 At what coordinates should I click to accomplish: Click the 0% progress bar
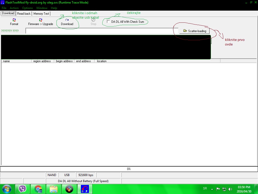[x=129, y=169]
